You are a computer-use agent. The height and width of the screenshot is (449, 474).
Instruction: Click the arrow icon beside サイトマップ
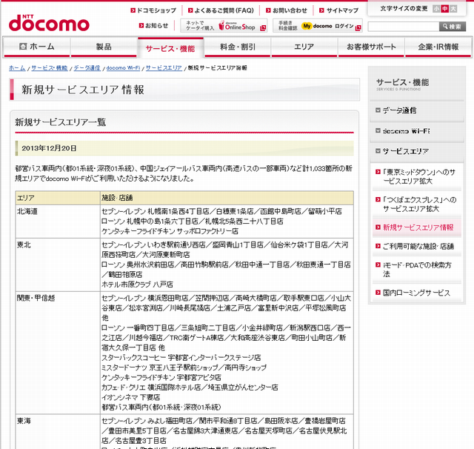[x=321, y=10]
